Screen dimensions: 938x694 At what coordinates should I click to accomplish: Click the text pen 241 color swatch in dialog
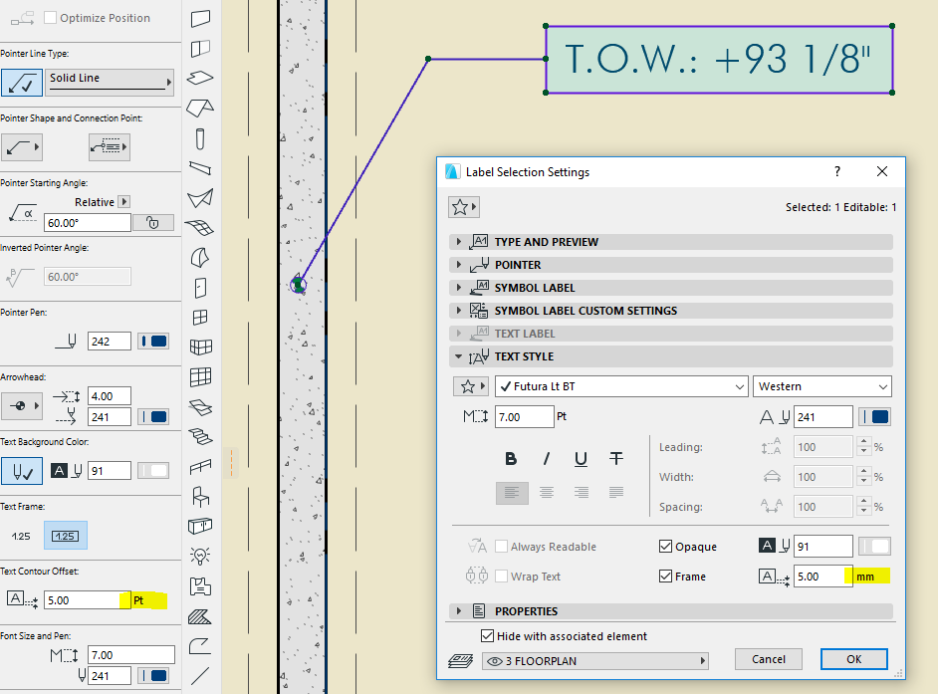[874, 417]
